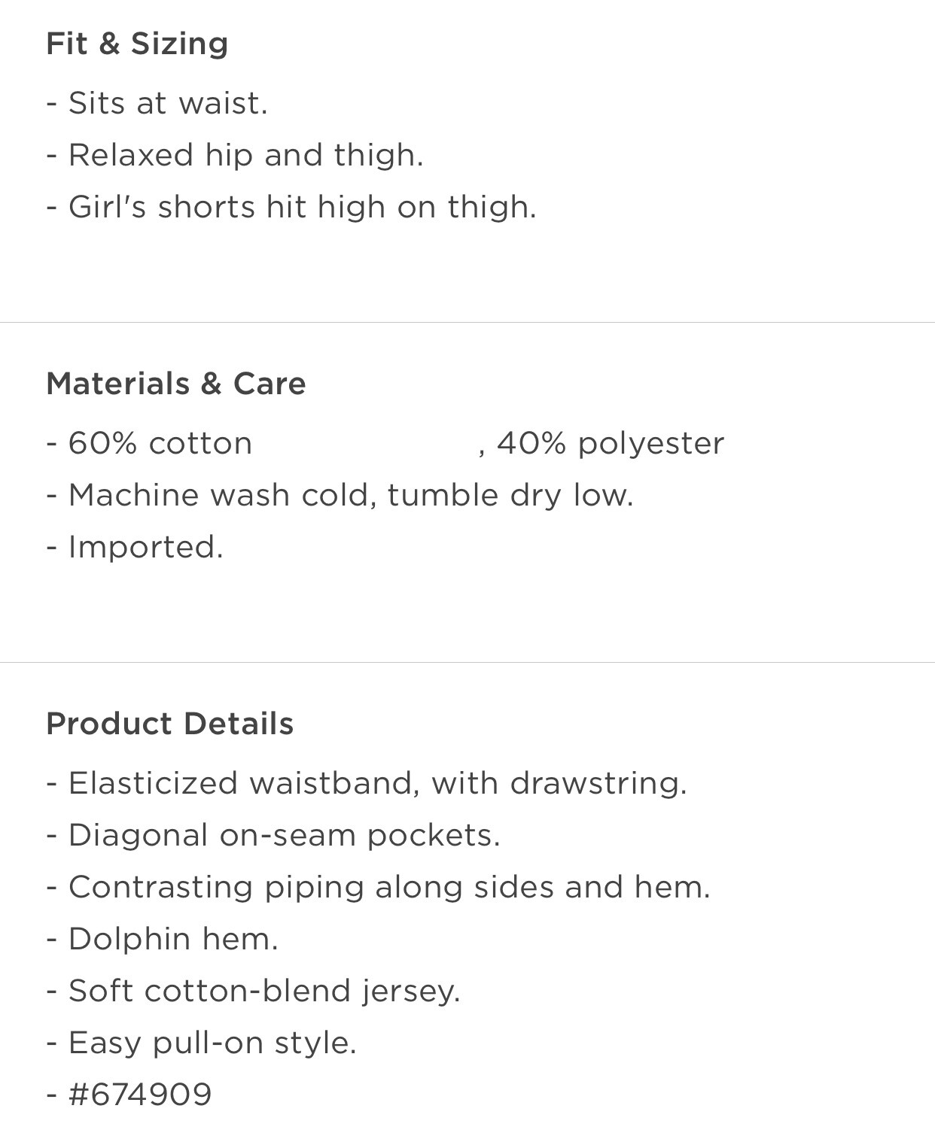This screenshot has height=1148, width=935.
Task: Click the 'Sits at waist' line
Action: (157, 103)
